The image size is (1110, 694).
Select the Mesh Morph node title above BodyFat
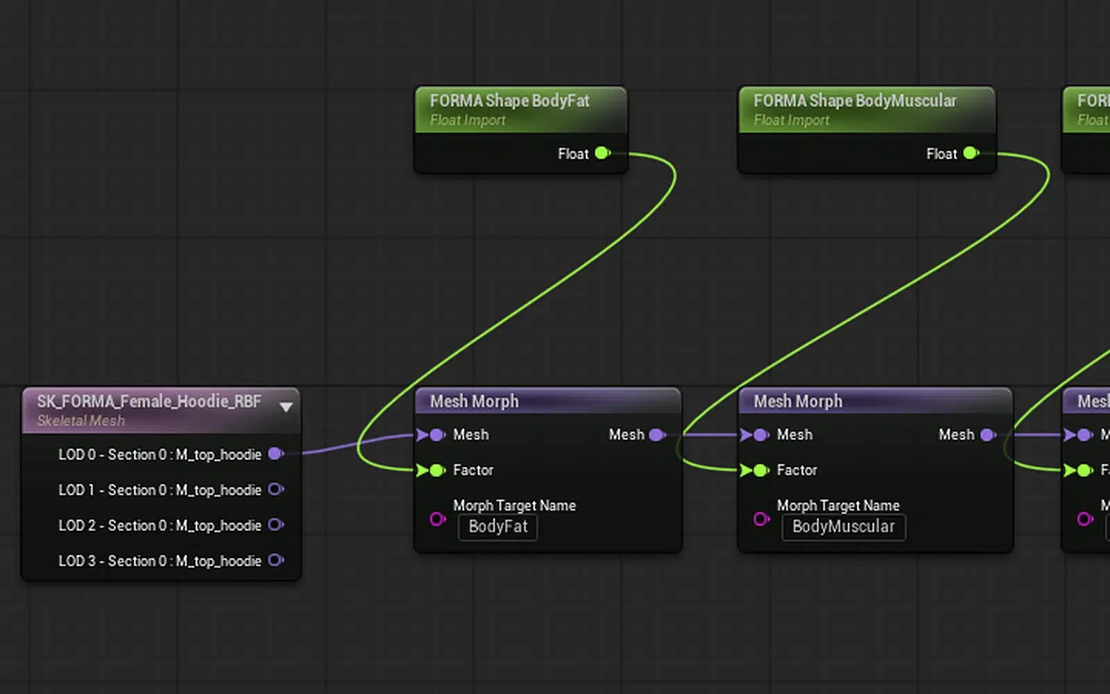[475, 401]
